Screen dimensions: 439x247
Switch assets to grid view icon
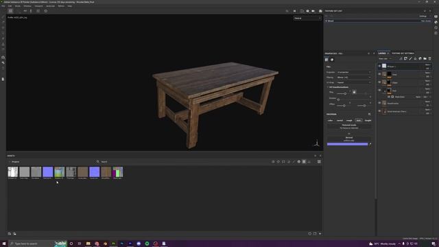[319, 162]
